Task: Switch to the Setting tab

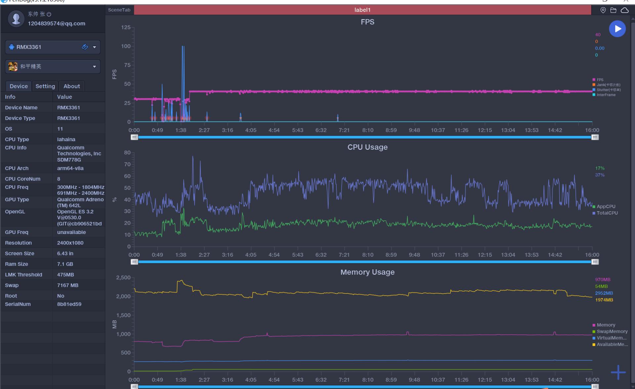Action: 45,86
